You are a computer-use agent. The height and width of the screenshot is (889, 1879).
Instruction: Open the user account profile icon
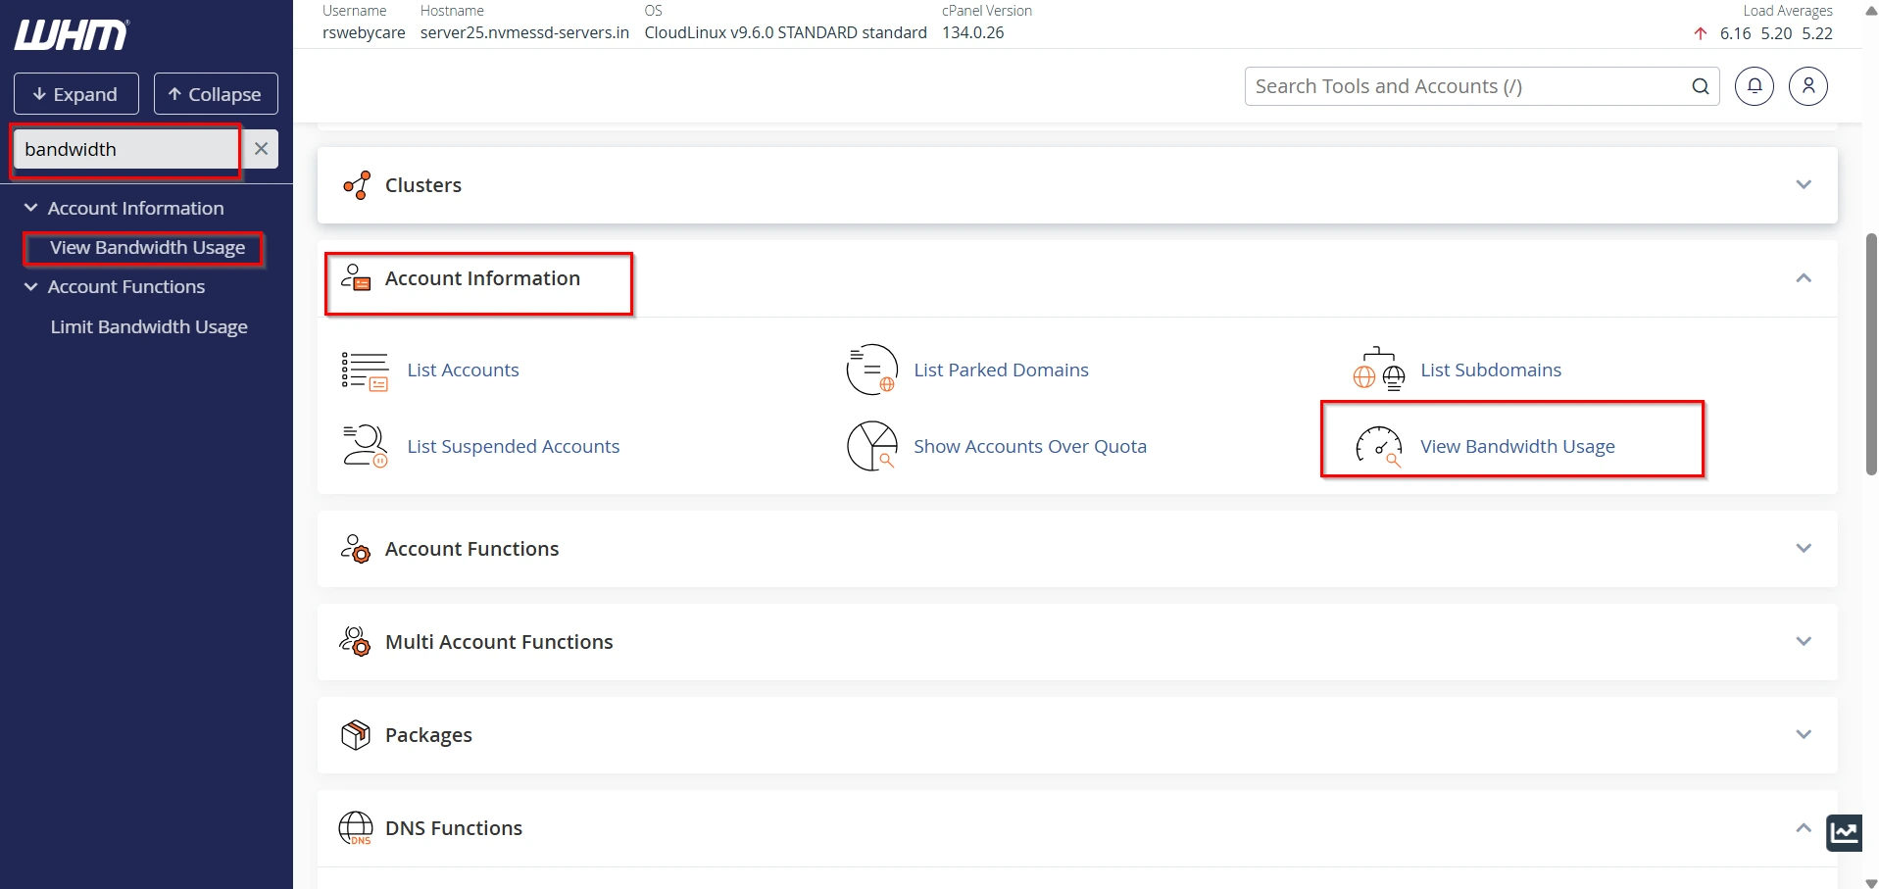[x=1808, y=86]
